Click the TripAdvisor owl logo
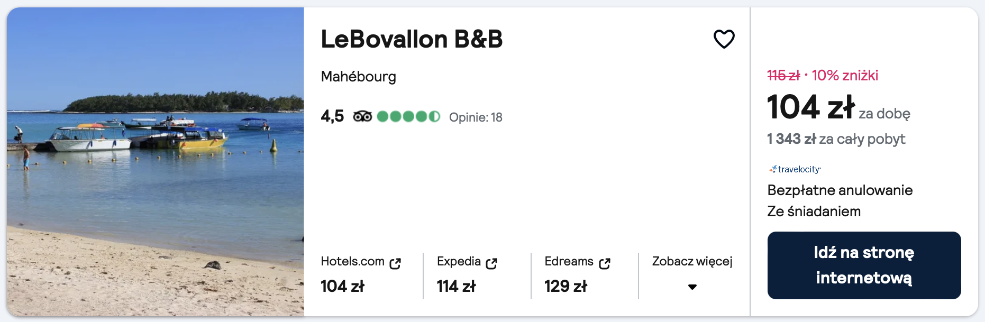985x322 pixels. click(362, 116)
